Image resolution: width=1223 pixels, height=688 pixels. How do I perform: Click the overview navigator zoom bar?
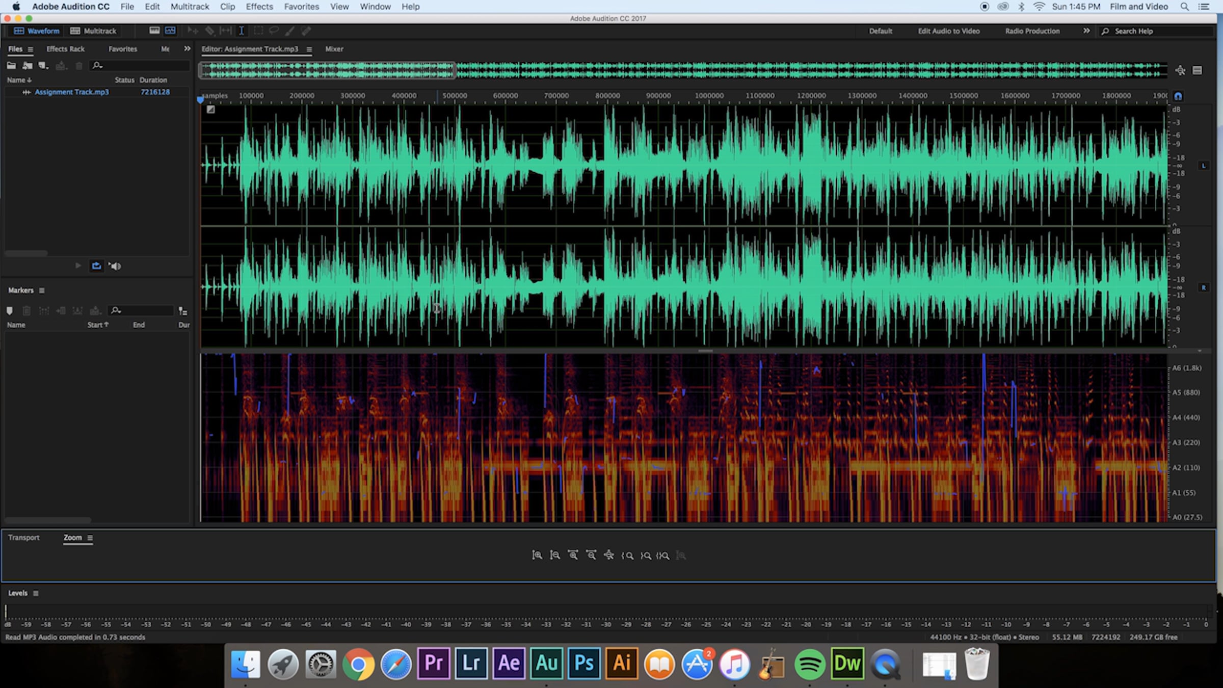point(326,70)
